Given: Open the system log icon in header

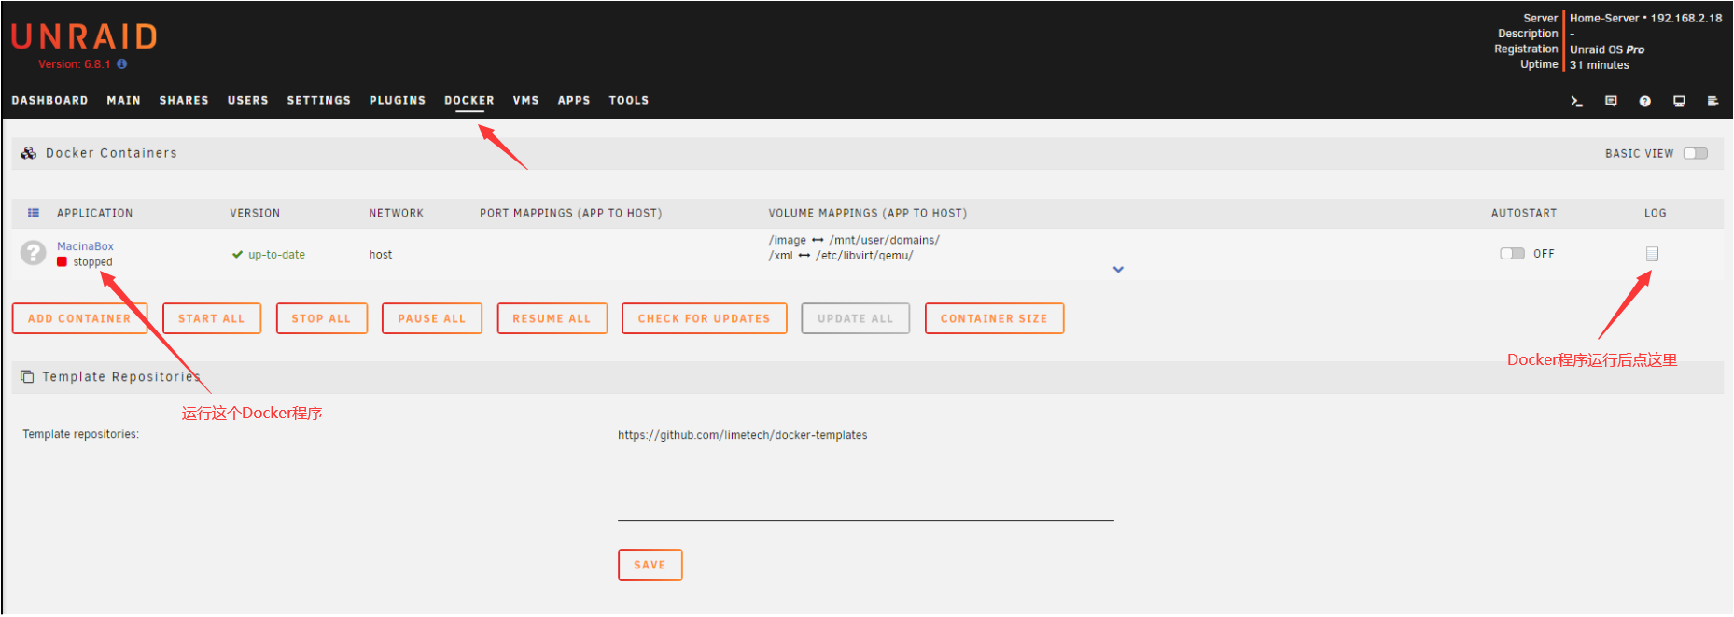Looking at the screenshot, I should tap(1713, 101).
